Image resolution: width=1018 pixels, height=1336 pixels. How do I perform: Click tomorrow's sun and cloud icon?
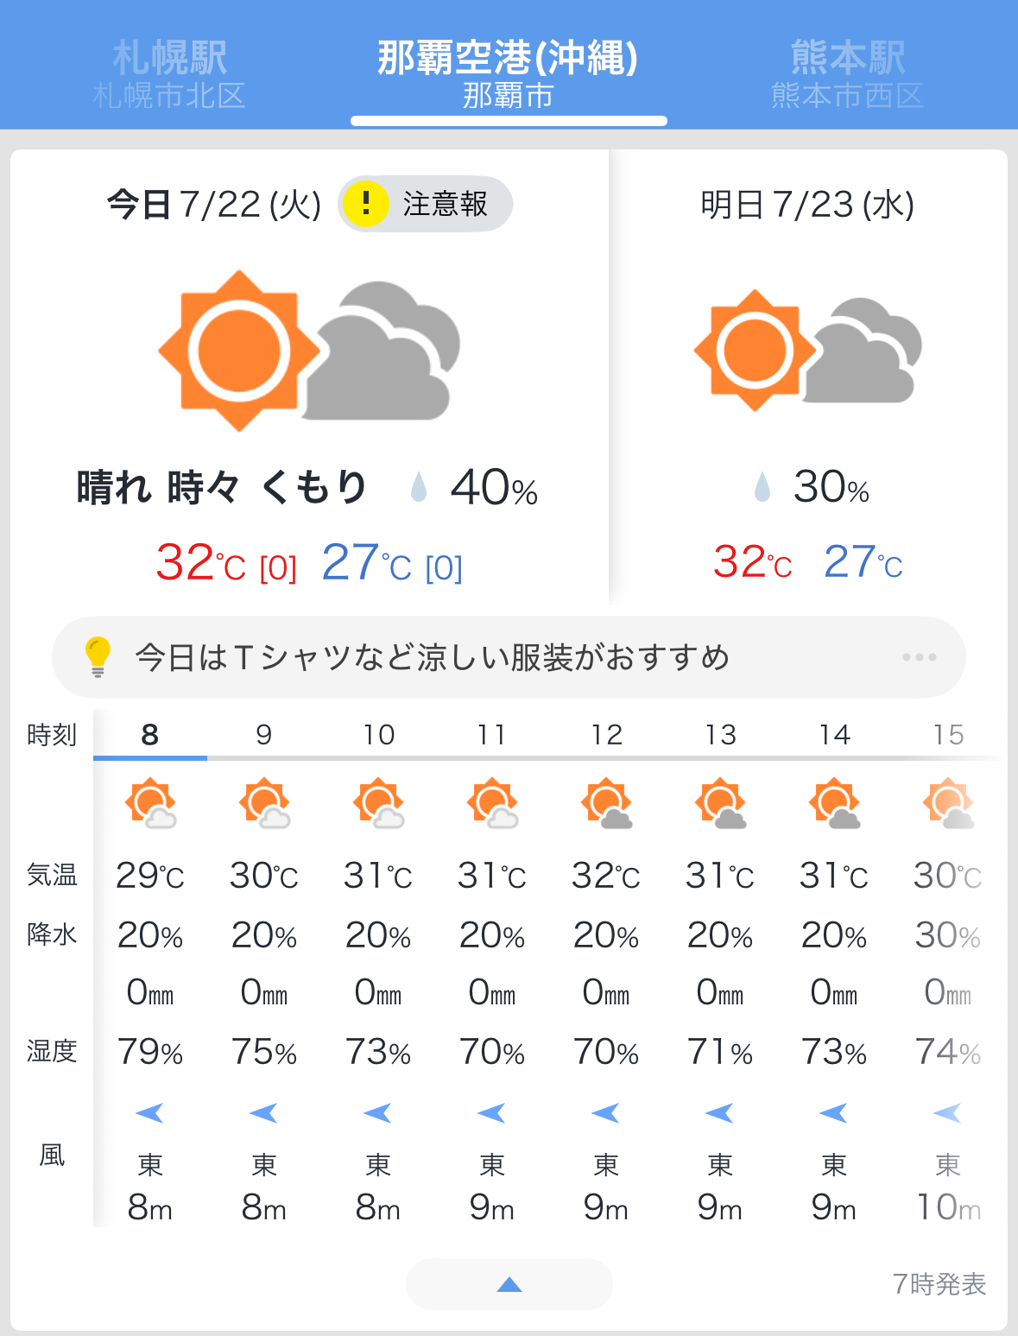(x=808, y=350)
